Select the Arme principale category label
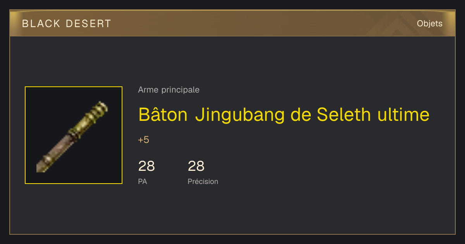The image size is (465, 244). pos(169,90)
